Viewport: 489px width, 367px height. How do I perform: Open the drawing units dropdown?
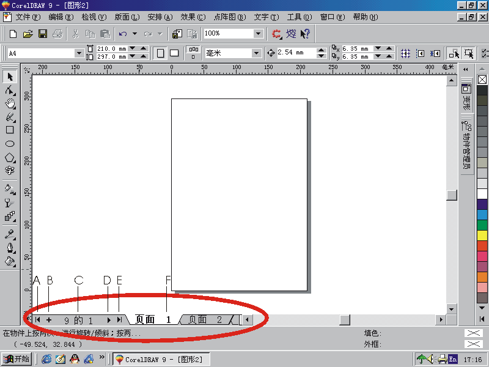(x=256, y=53)
